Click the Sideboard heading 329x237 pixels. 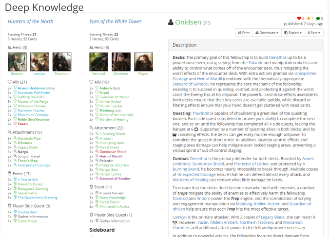102,230
